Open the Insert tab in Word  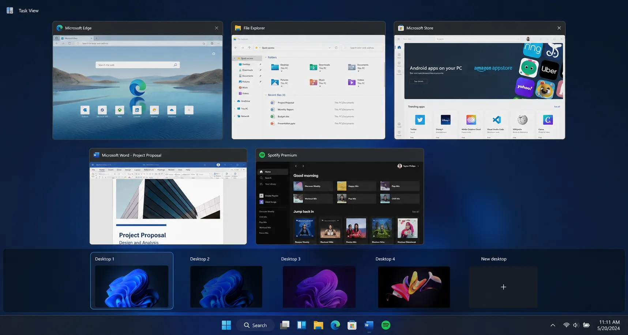click(x=110, y=170)
